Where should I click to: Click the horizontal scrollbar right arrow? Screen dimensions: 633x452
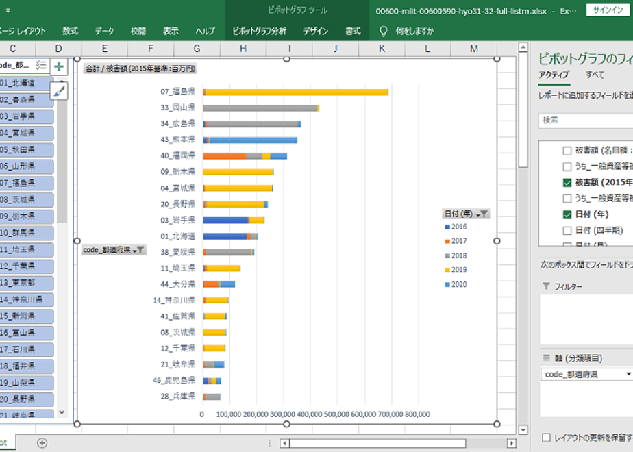click(512, 443)
